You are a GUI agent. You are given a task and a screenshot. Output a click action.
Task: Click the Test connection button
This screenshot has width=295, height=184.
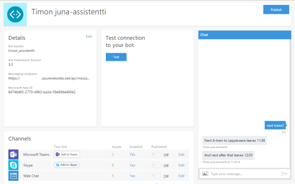click(x=116, y=57)
